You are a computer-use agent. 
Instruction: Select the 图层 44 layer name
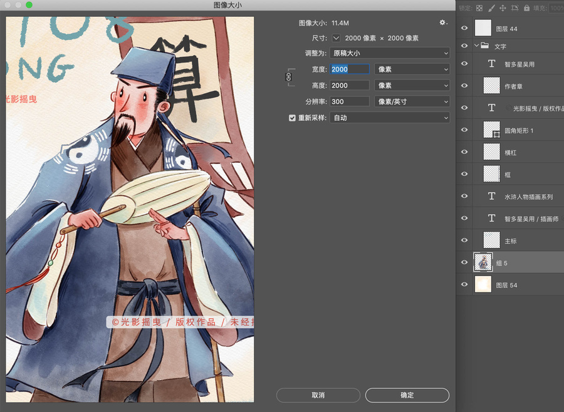[506, 29]
